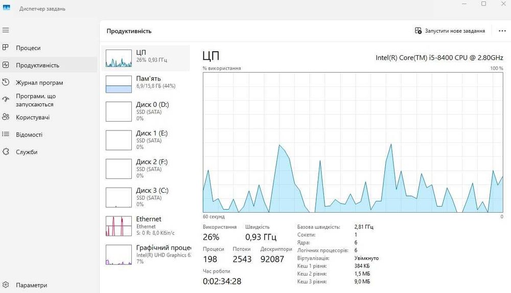
Task: Toggle the hamburger navigation menu
Action: [x=6, y=30]
